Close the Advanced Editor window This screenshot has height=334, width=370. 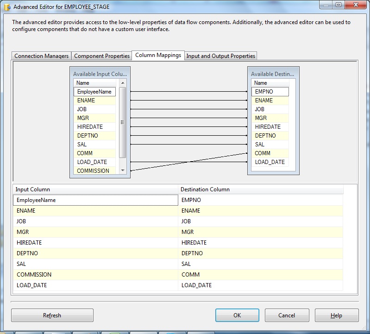pyautogui.click(x=356, y=5)
